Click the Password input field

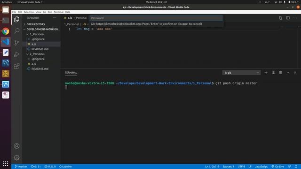click(x=156, y=18)
